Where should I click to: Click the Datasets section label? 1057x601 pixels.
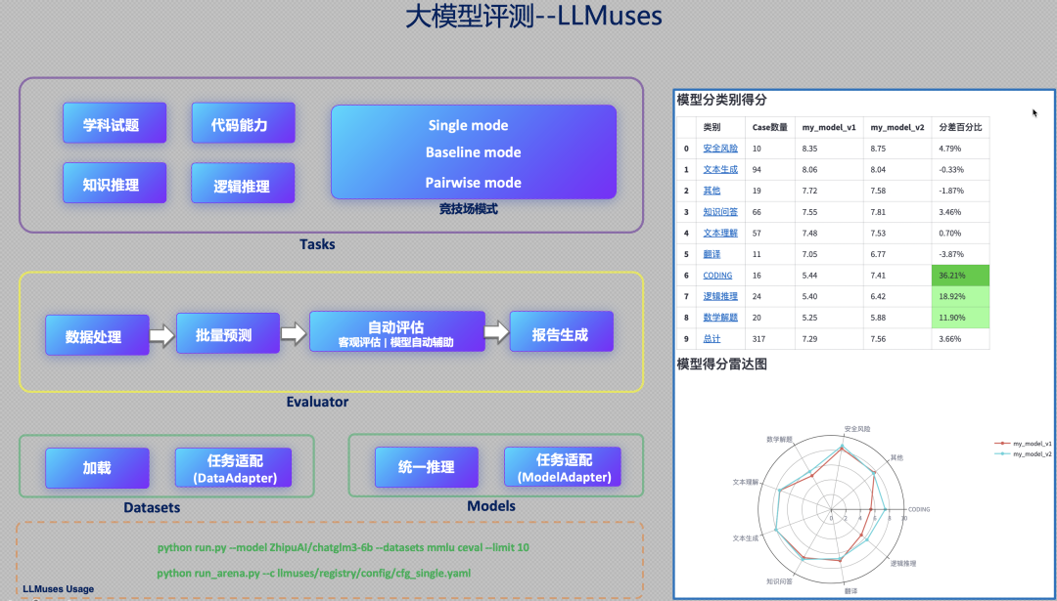point(152,507)
